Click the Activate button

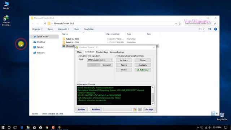tap(124, 60)
